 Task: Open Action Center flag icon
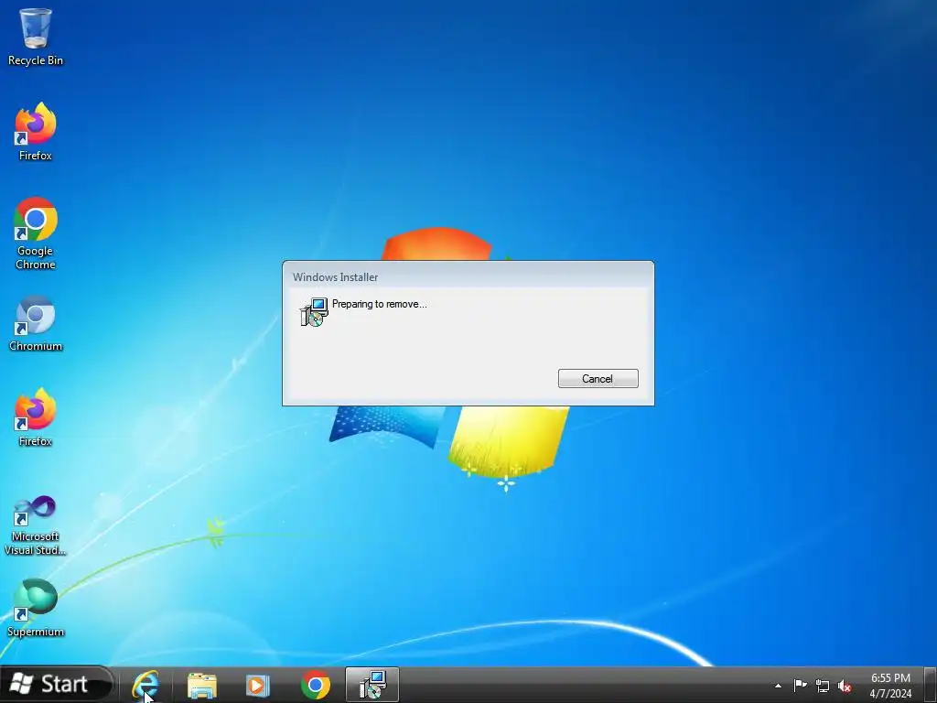pyautogui.click(x=800, y=685)
